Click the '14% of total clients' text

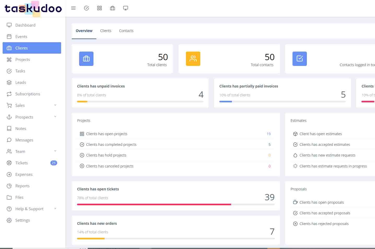coord(92,232)
